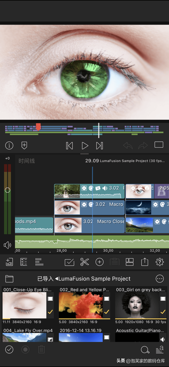Click the red marker in overview
Viewport: 169px width, 367px height.
(38, 127)
